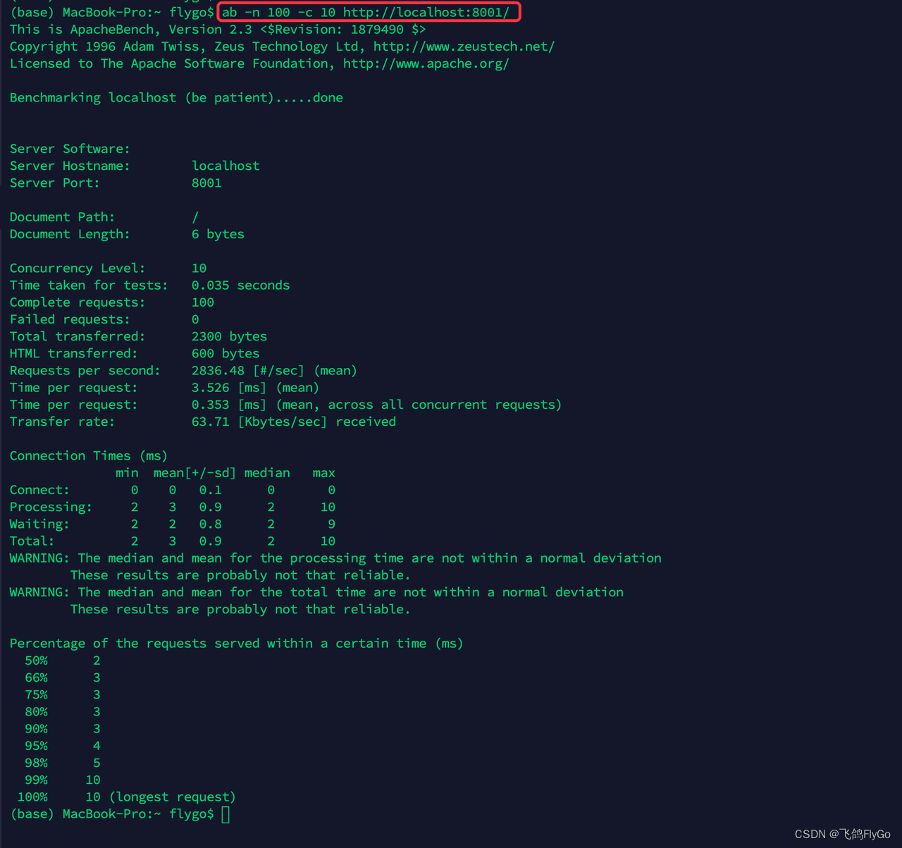Click the Total transferred 2300 bytes value
This screenshot has width=902, height=848.
tap(229, 336)
